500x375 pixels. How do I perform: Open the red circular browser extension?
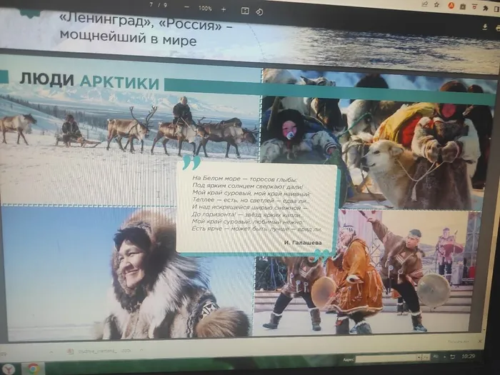pos(451,5)
